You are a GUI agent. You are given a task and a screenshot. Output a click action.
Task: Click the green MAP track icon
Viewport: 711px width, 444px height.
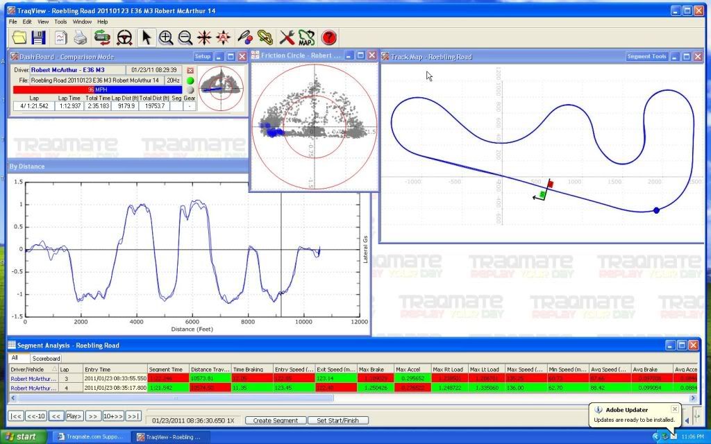coord(306,37)
